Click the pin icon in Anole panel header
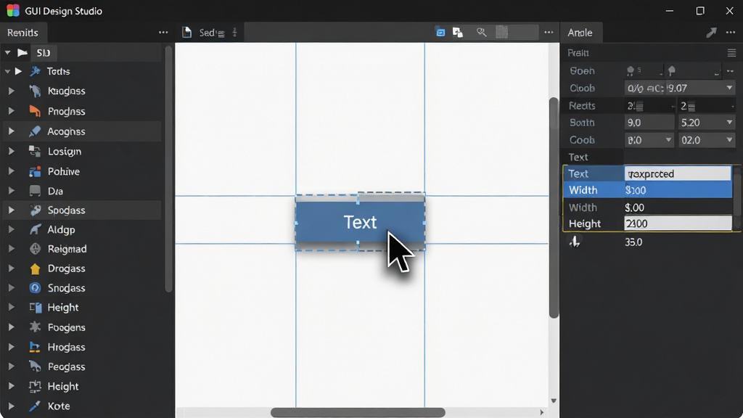743x418 pixels. [x=711, y=32]
